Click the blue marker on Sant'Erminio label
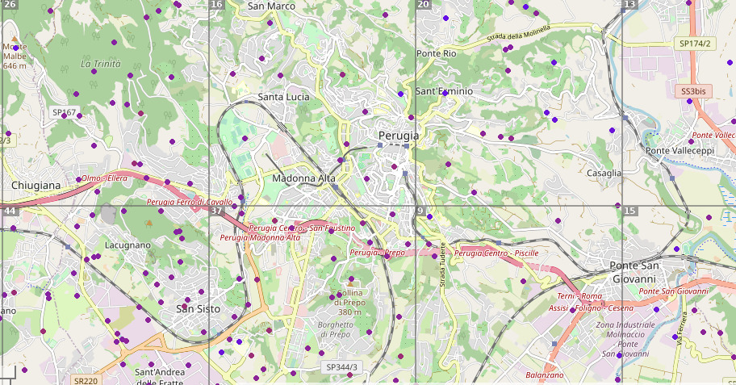The height and width of the screenshot is (385, 736). [445, 93]
